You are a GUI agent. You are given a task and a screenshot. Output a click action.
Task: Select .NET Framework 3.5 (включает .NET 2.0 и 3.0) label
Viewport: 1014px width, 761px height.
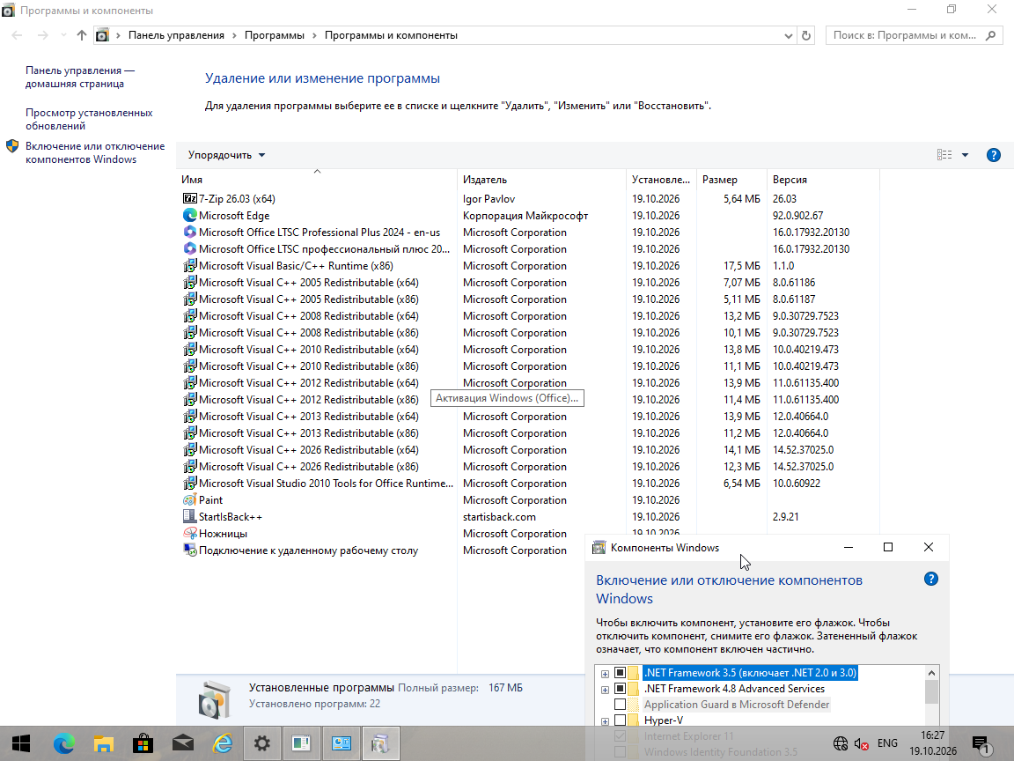(x=750, y=672)
